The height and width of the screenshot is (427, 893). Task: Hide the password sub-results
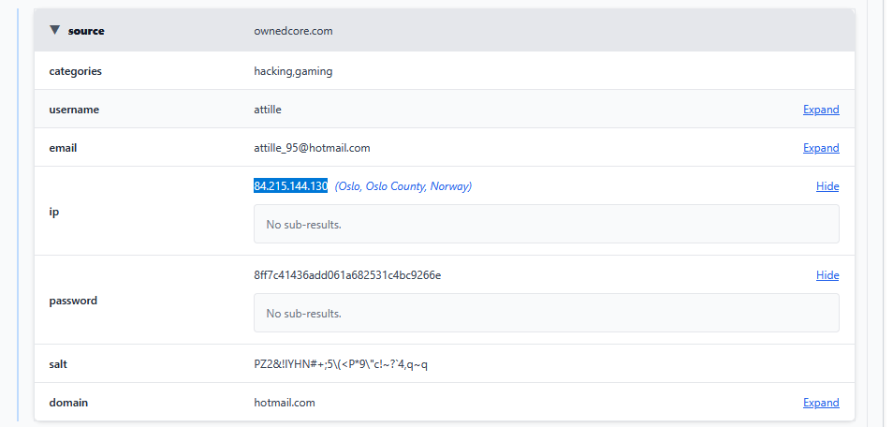click(827, 275)
